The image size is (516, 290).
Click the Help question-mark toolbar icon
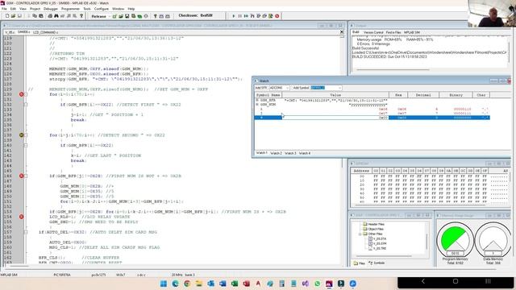(x=81, y=16)
